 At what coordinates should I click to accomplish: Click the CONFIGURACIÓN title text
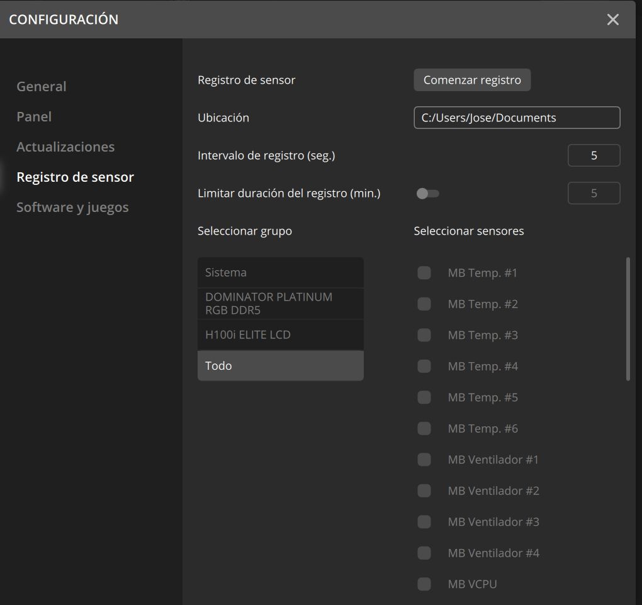point(64,19)
